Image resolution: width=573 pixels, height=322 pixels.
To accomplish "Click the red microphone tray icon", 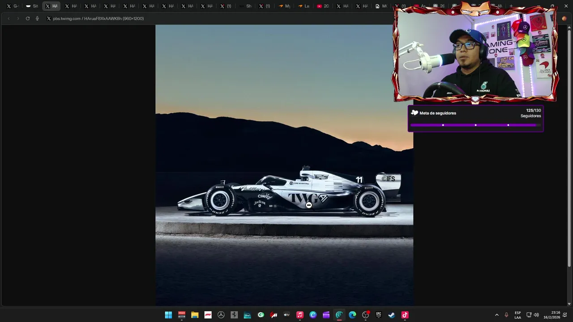I will coord(506,315).
